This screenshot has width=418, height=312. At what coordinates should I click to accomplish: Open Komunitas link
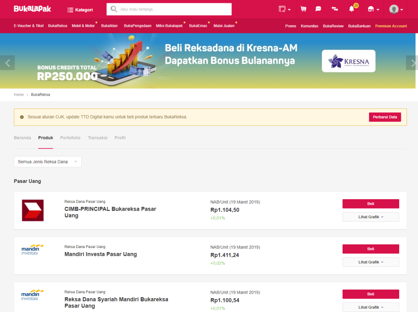pos(309,26)
